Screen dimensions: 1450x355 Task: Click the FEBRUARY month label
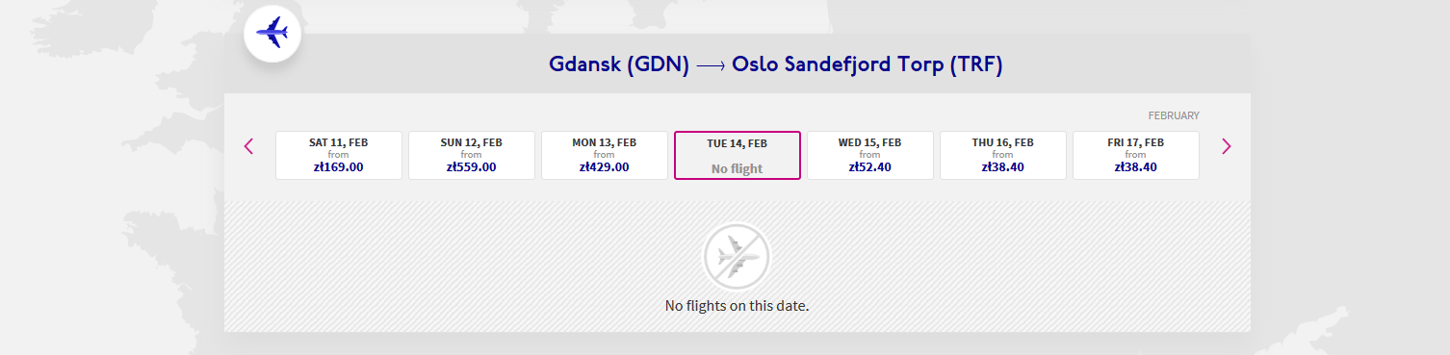tap(1174, 115)
